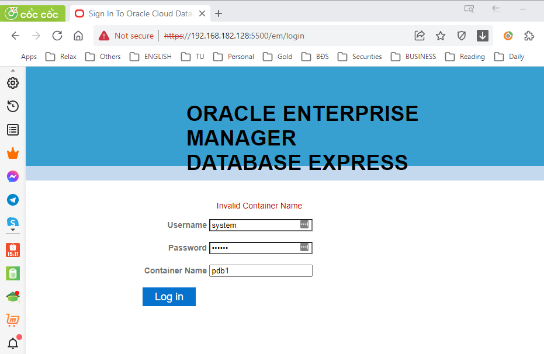Expand more sidebar apps below Skype

pyautogui.click(x=13, y=230)
